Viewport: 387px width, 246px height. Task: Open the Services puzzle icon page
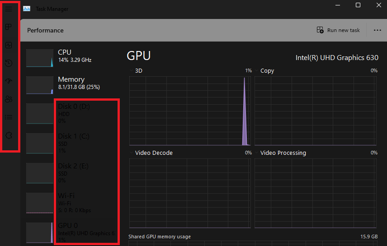tap(9, 135)
